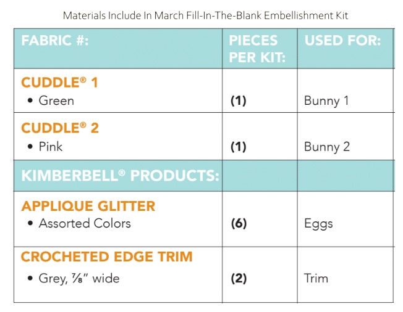Viewport: 403px width, 312px height.
Task: Click the "Bunny 2" cell
Action: (x=327, y=147)
